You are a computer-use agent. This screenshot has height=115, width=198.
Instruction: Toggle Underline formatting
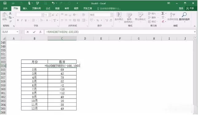26,20
